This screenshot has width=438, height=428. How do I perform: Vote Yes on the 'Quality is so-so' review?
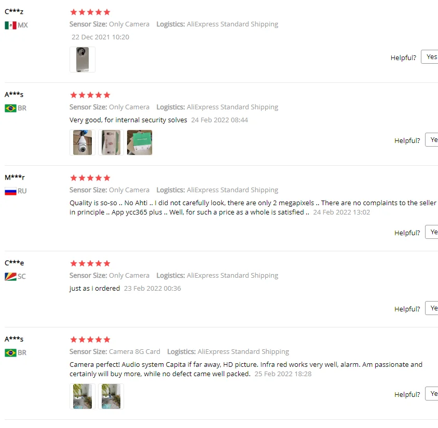pyautogui.click(x=432, y=232)
